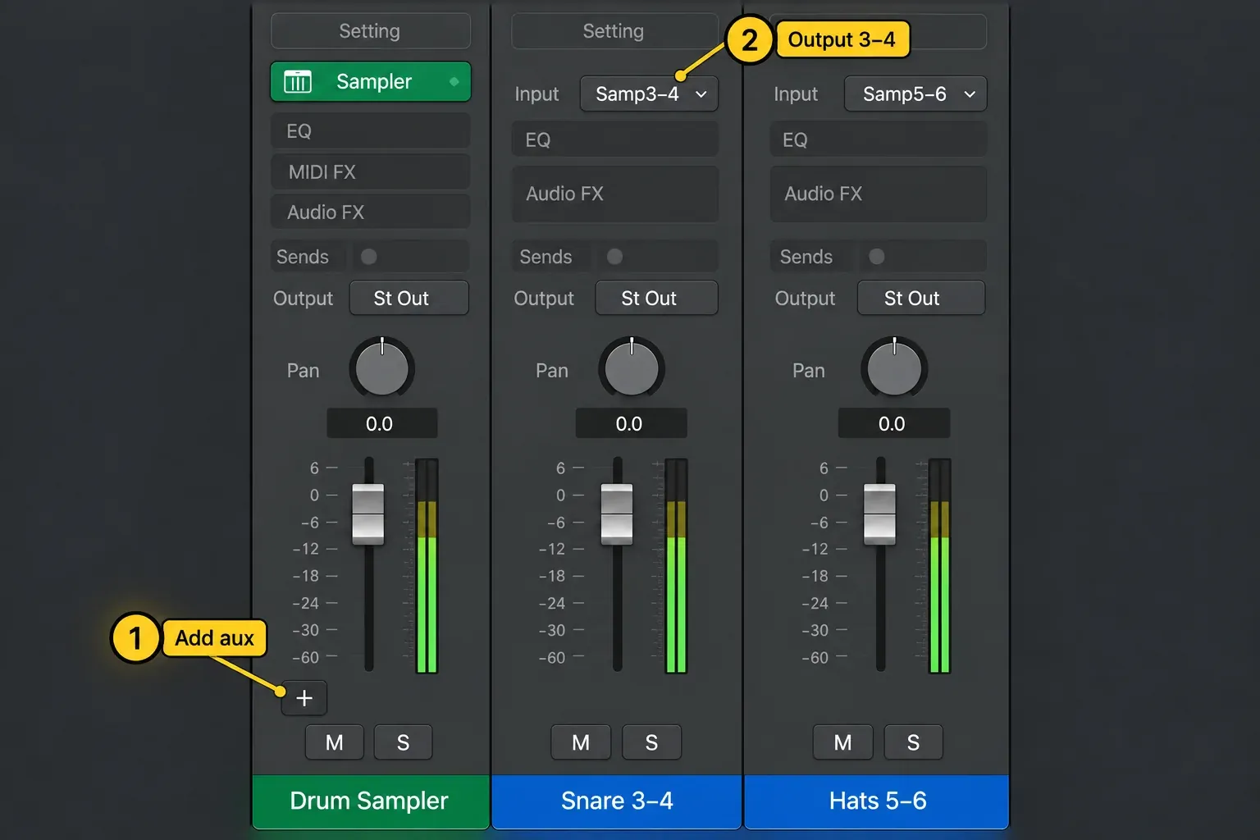This screenshot has width=1260, height=840.
Task: Mute the Hats 5–6 channel
Action: pos(842,742)
